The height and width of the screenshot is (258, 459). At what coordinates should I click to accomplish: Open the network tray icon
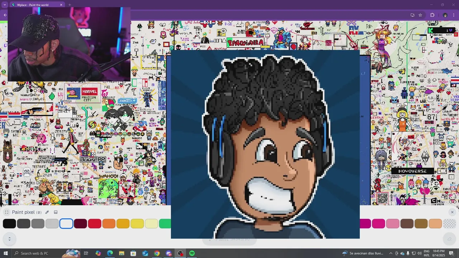[x=413, y=253]
